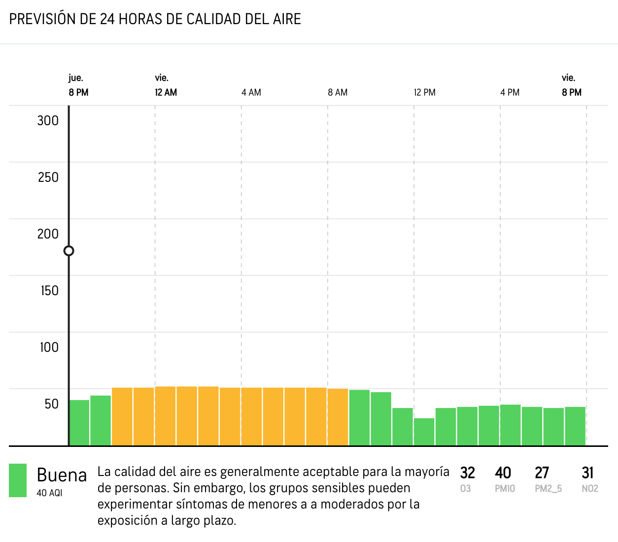Click the circular marker on the timeline line
The image size is (618, 542).
[x=69, y=251]
